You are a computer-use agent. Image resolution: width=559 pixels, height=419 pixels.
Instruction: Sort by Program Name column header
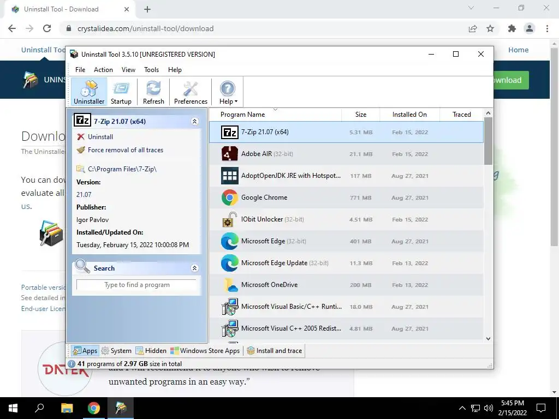tap(275, 115)
